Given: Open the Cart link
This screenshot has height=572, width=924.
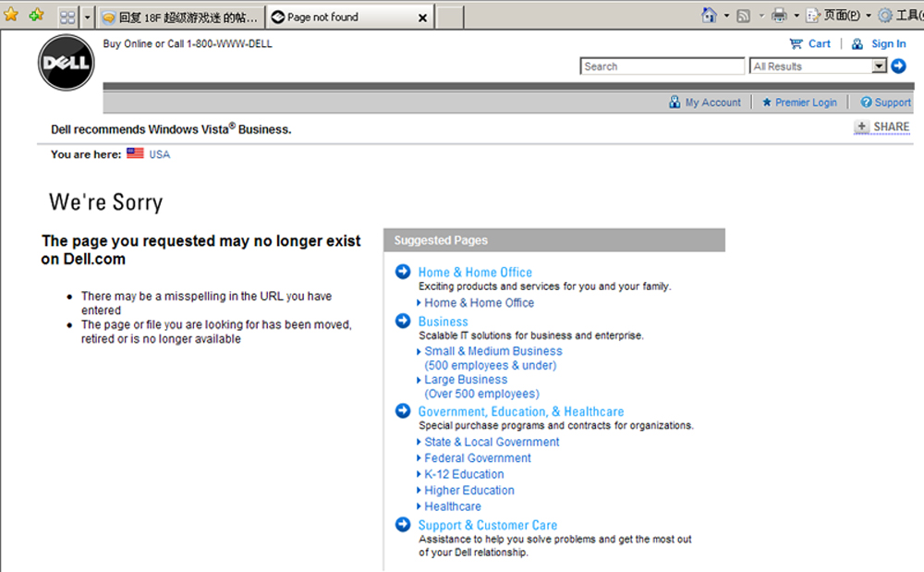Looking at the screenshot, I should pyautogui.click(x=819, y=43).
